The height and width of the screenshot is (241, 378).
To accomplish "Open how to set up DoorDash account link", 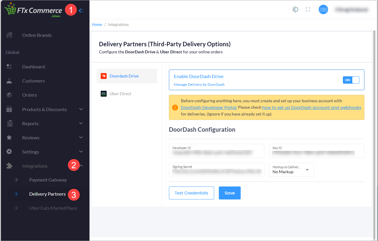I will click(312, 108).
